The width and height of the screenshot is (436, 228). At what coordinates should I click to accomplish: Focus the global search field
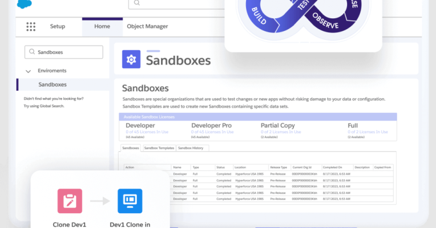click(176, 3)
